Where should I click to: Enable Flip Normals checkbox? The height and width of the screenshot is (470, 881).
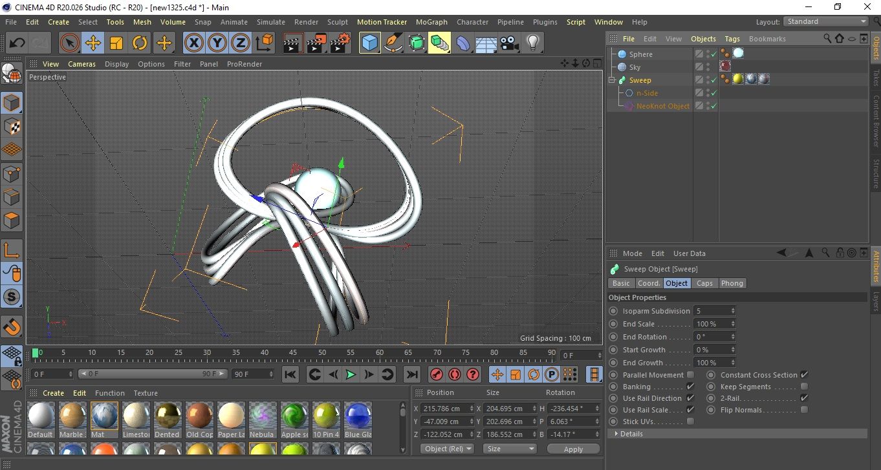804,410
